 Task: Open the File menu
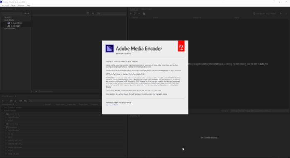pyautogui.click(x=2, y=5)
